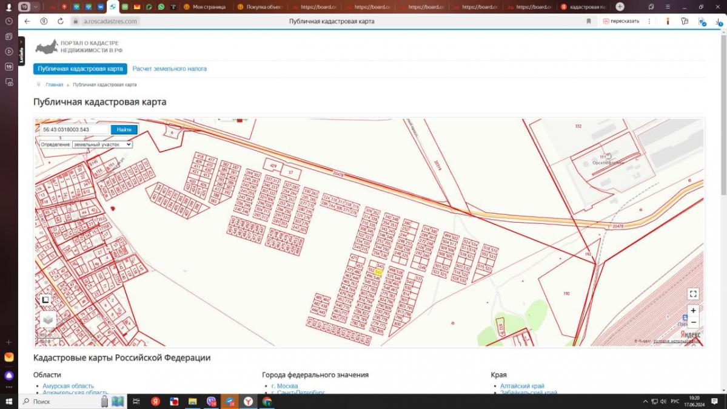Open the page options three-dot menu
Image resolution: width=727 pixels, height=409 pixels.
click(x=650, y=21)
